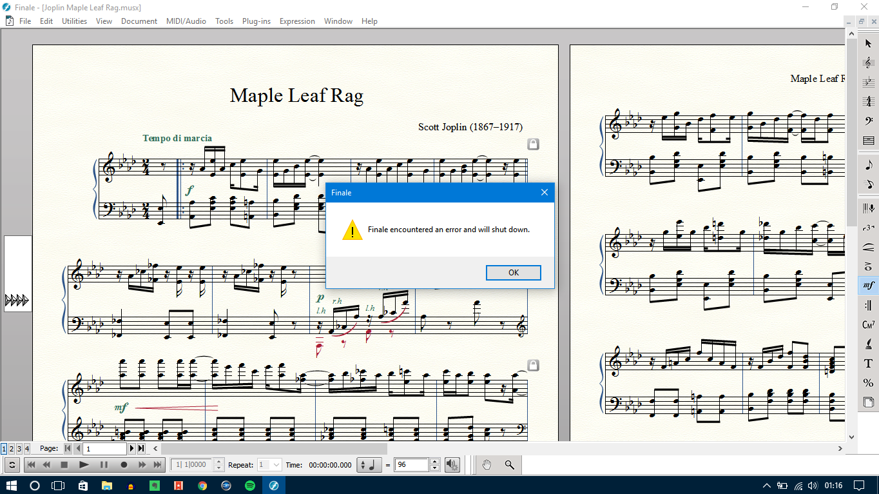Select the Chord tool CM7 icon

868,324
